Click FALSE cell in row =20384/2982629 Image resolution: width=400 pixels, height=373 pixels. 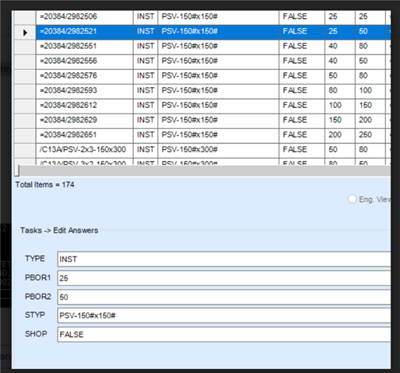click(x=302, y=120)
